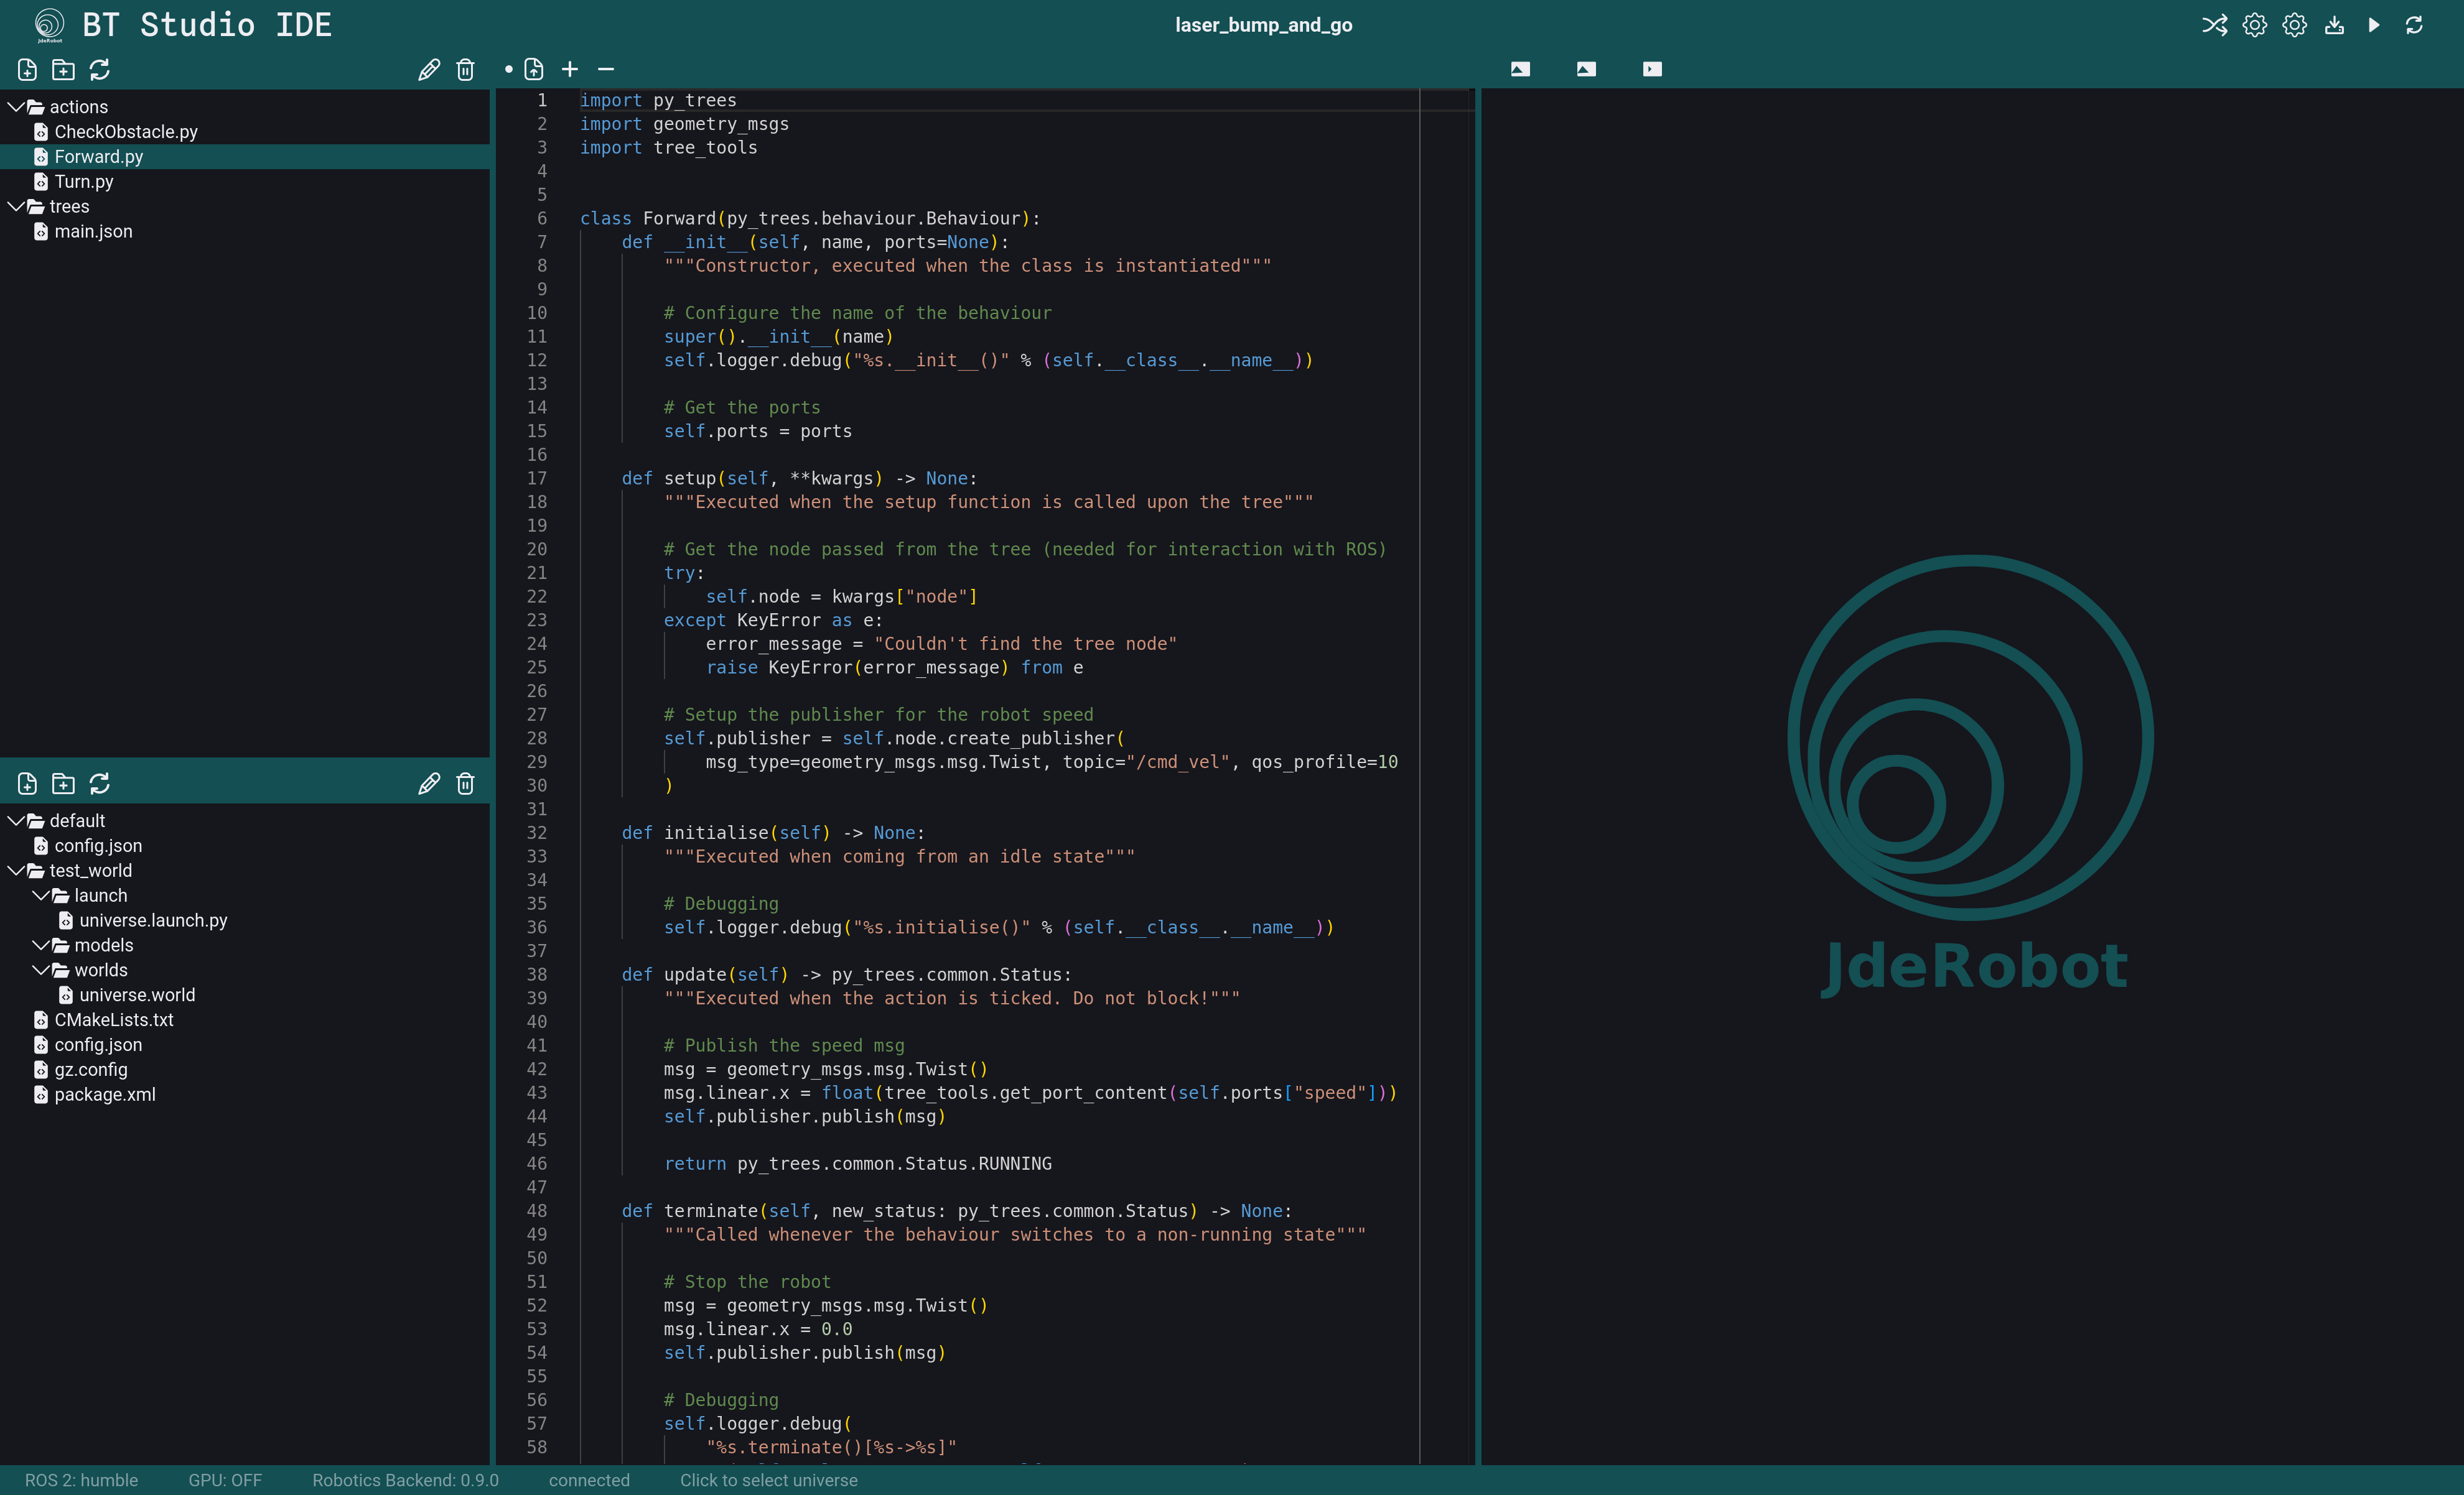The width and height of the screenshot is (2464, 1495).
Task: Click gear icon next to download icon
Action: click(2294, 25)
